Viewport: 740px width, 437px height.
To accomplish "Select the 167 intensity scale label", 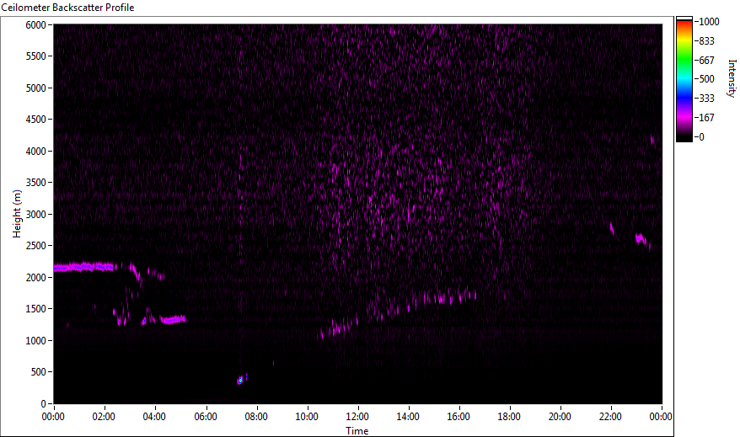I will tap(706, 118).
